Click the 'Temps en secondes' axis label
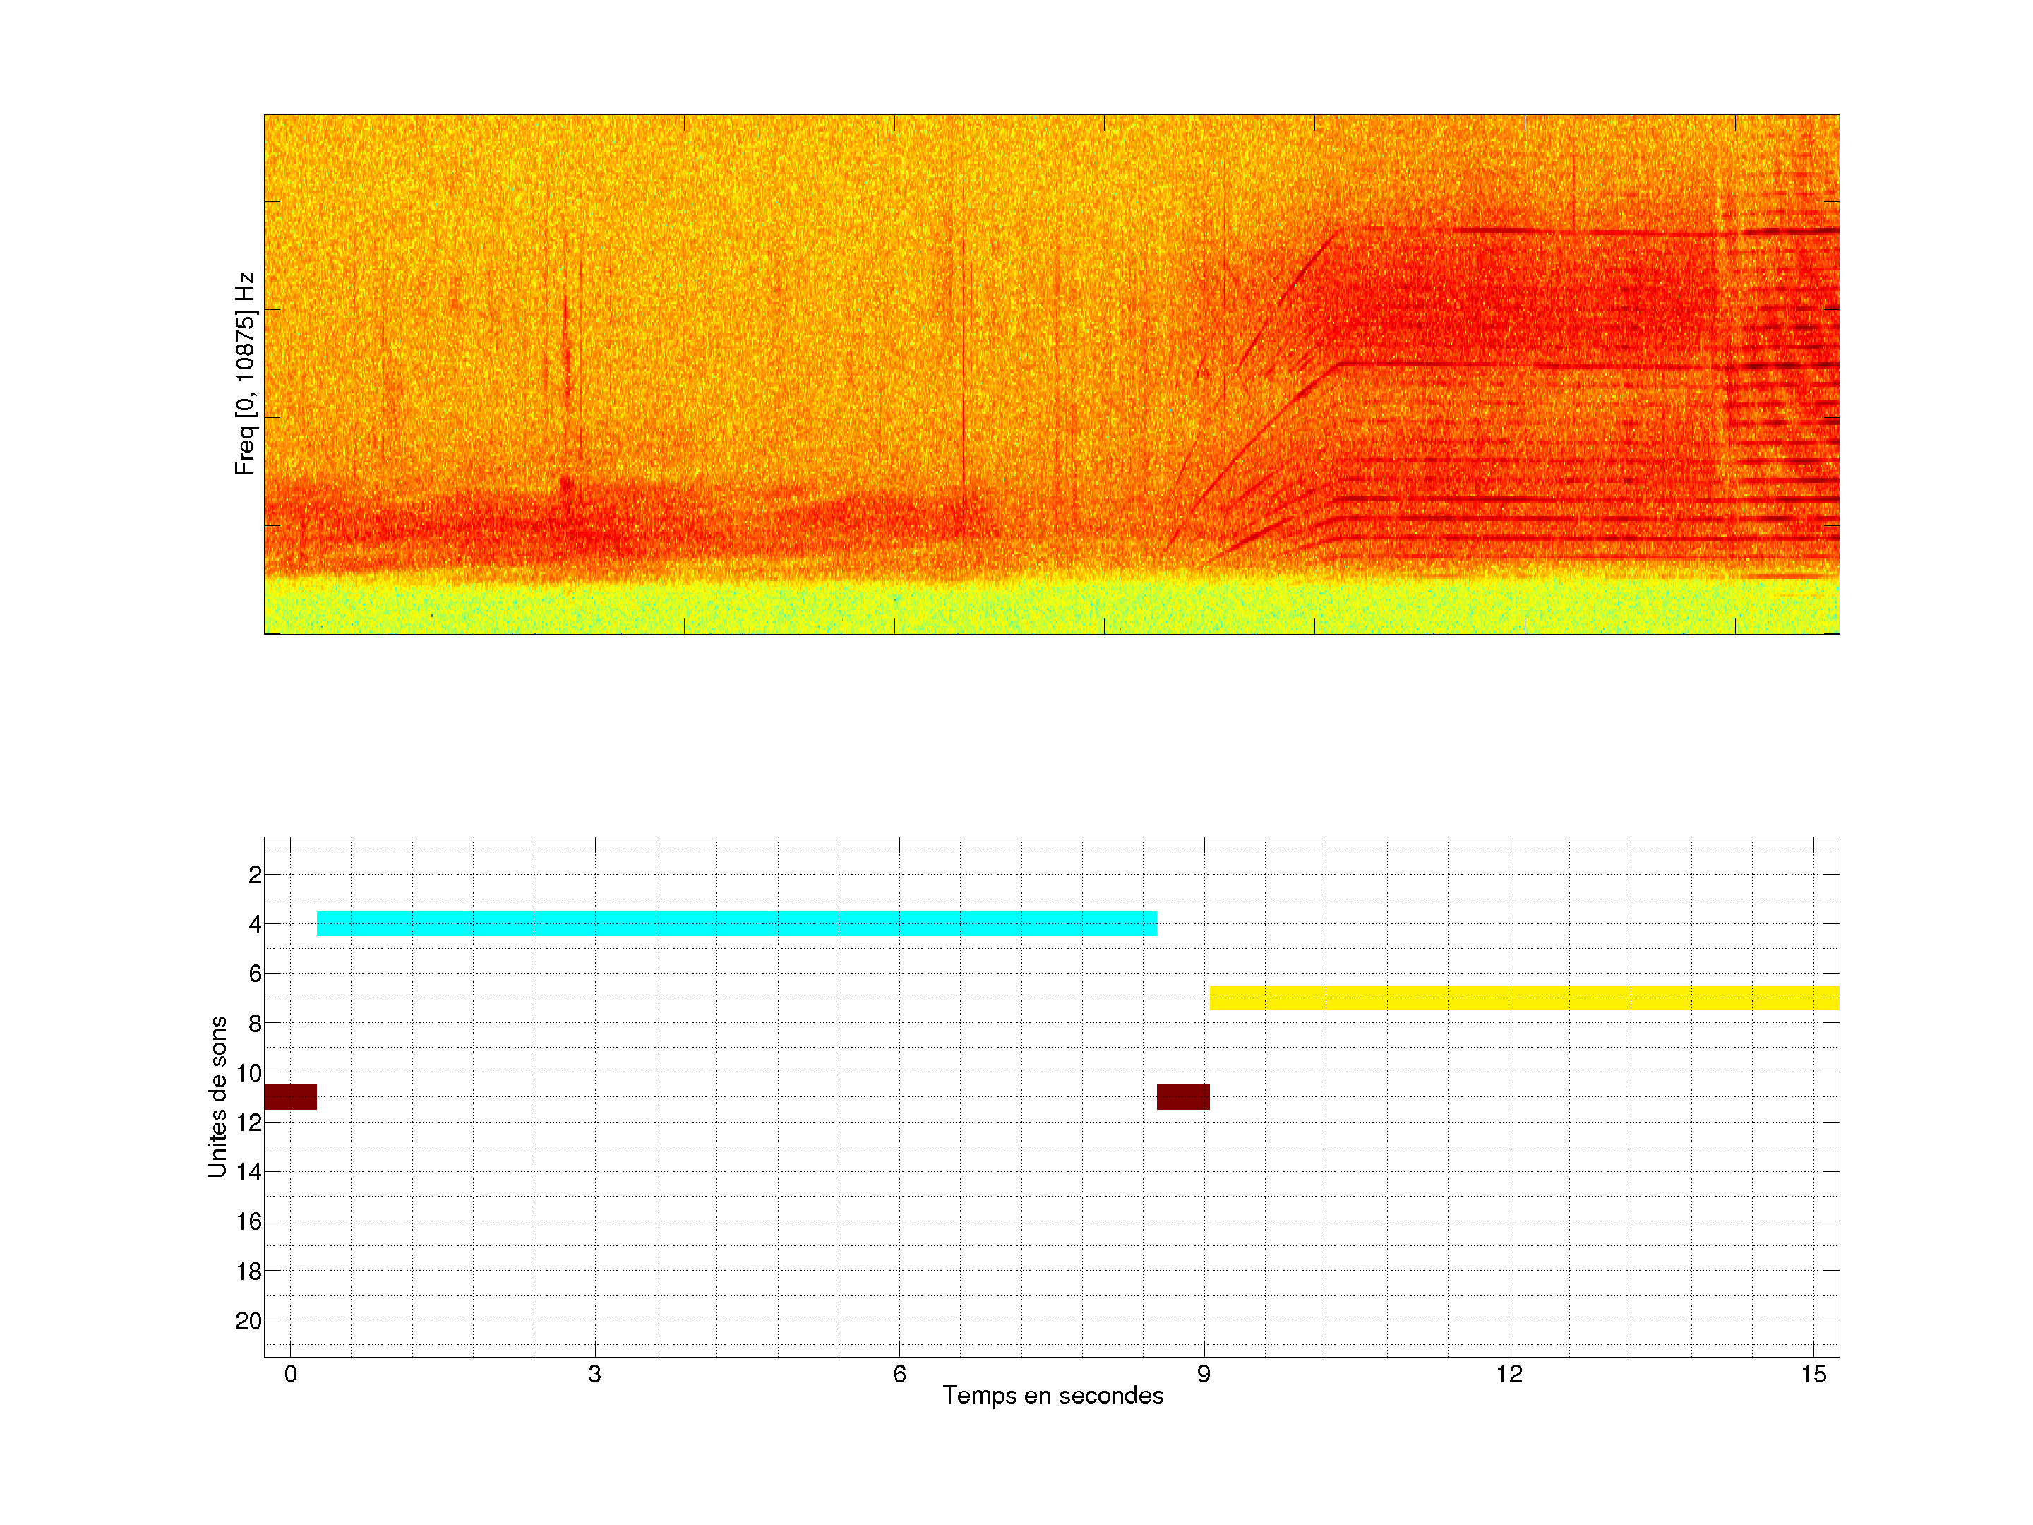The width and height of the screenshot is (2033, 1525). (1053, 1395)
